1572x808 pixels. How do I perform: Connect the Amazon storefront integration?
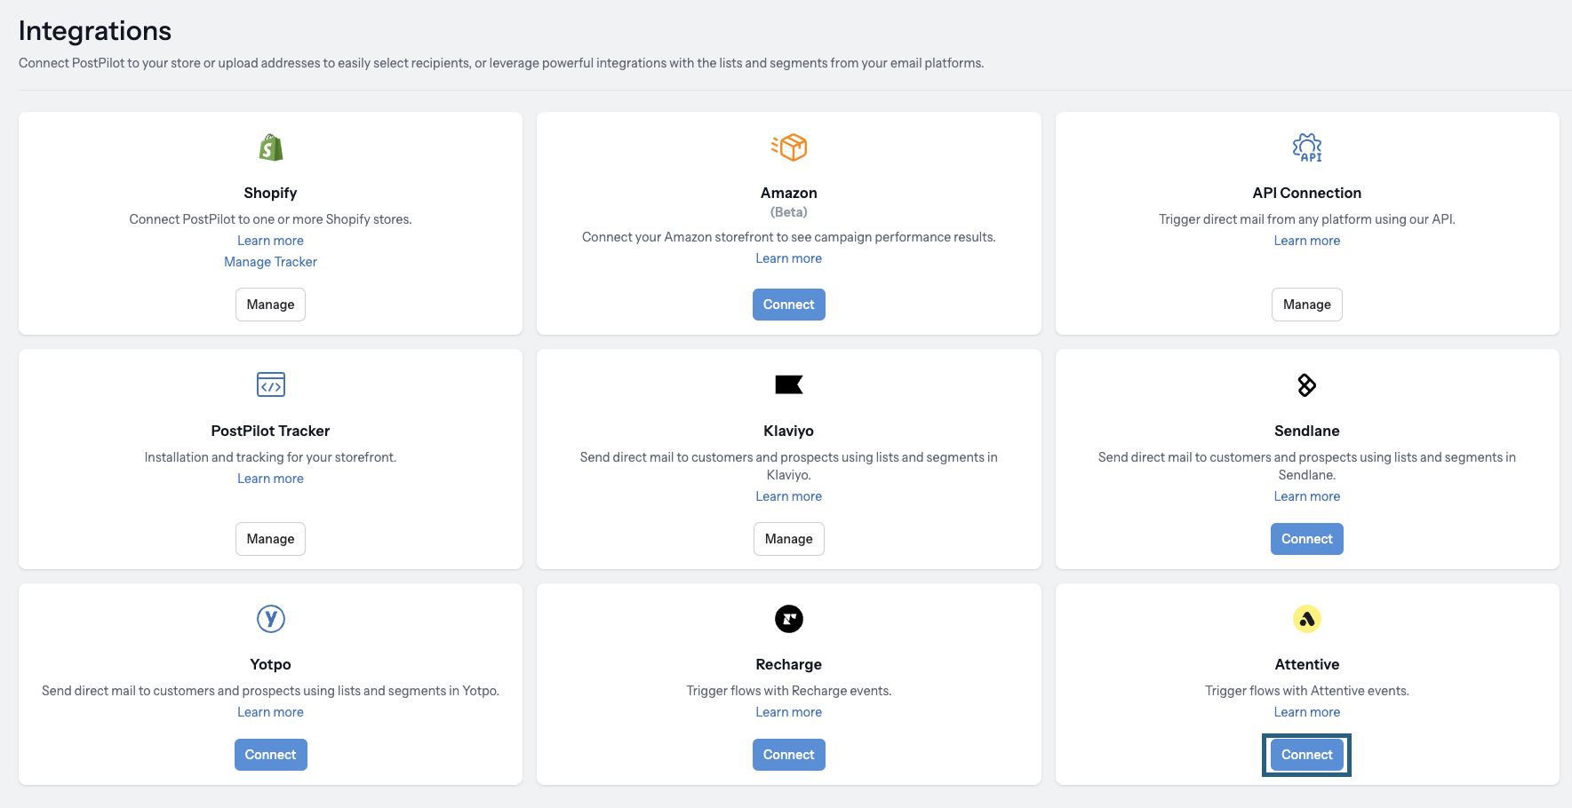point(789,305)
